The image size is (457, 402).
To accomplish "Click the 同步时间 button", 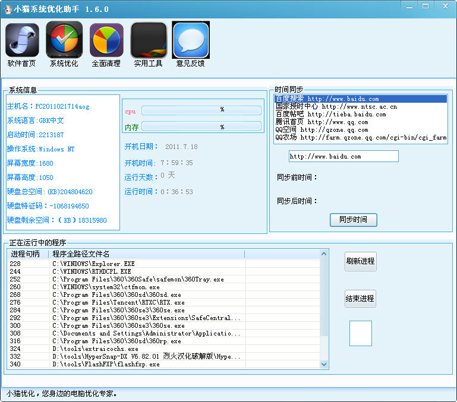I will click(x=353, y=220).
